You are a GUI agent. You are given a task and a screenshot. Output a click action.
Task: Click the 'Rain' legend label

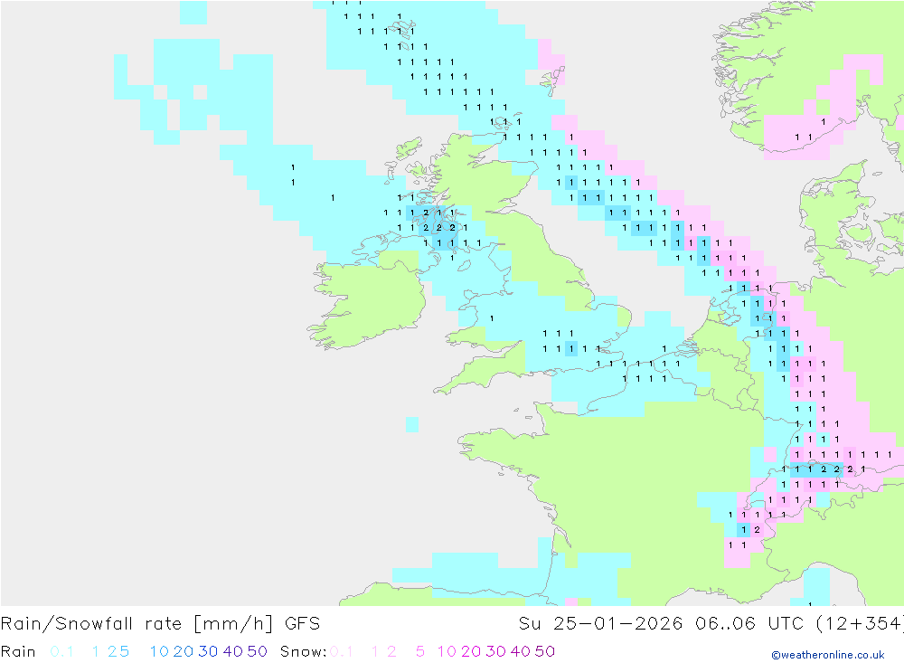click(x=18, y=651)
